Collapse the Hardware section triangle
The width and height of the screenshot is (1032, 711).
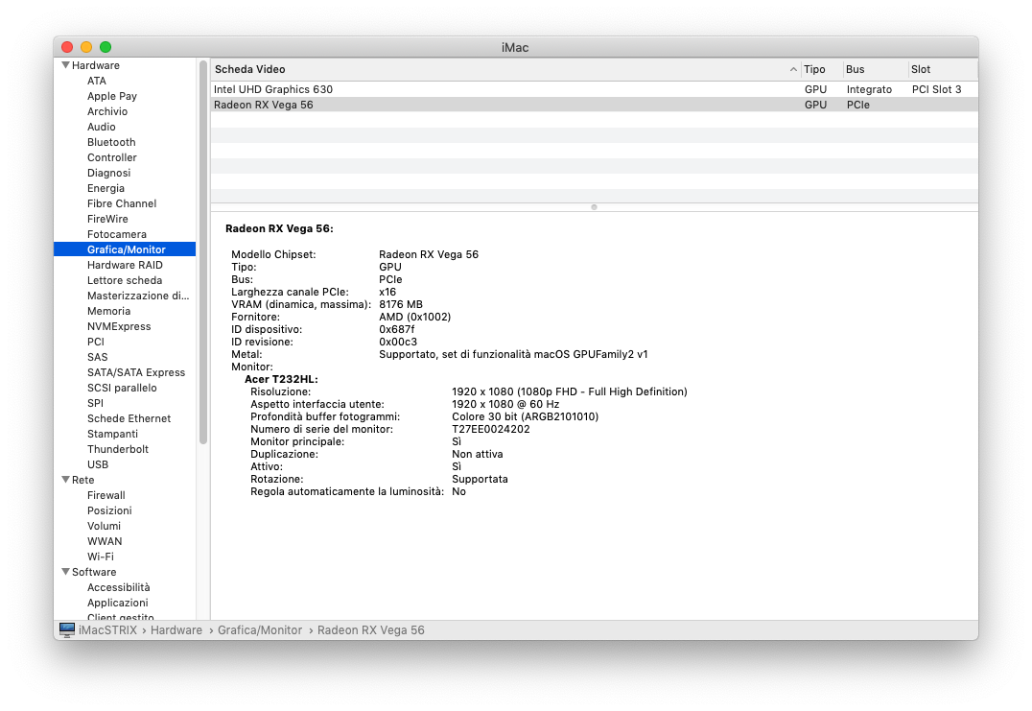pyautogui.click(x=66, y=65)
